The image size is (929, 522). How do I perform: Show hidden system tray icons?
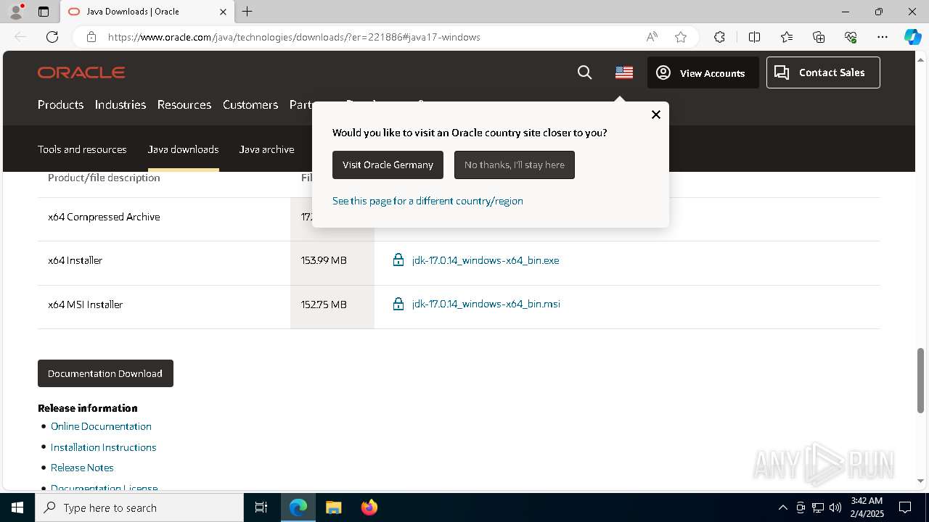782,507
